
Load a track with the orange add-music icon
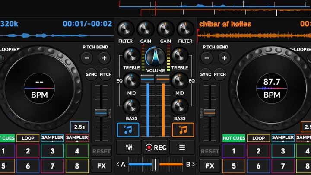pyautogui.click(x=183, y=130)
